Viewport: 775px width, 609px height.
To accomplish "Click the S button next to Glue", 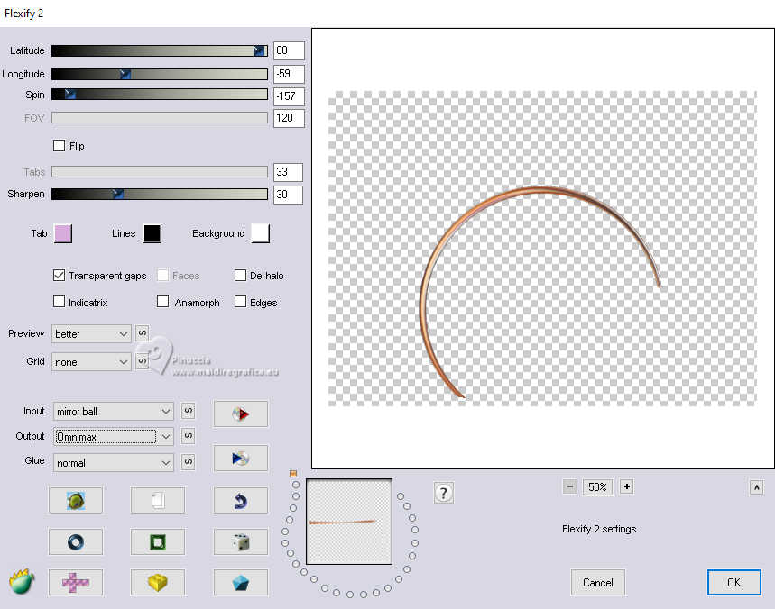I will 188,462.
